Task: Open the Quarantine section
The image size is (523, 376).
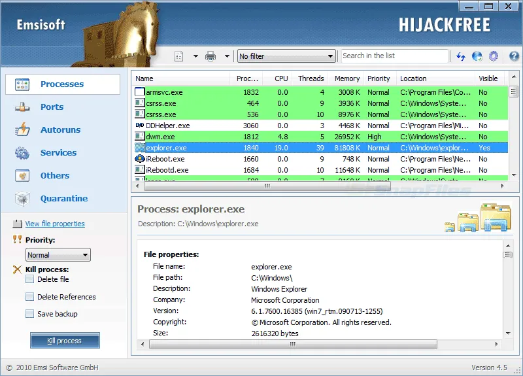Action: pyautogui.click(x=63, y=199)
